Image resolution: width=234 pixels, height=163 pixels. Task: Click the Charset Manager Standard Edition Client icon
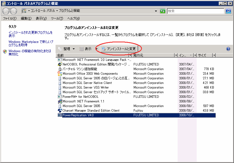pos(60,111)
